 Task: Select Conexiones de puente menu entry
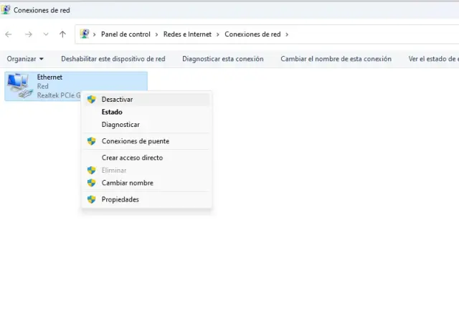click(x=136, y=141)
